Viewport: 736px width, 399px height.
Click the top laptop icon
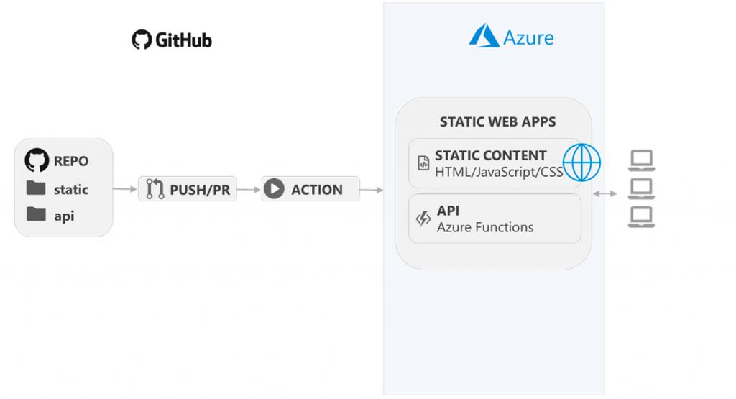click(641, 160)
